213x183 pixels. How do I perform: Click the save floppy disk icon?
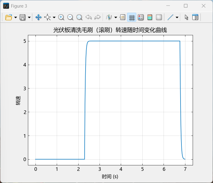(x=22, y=17)
